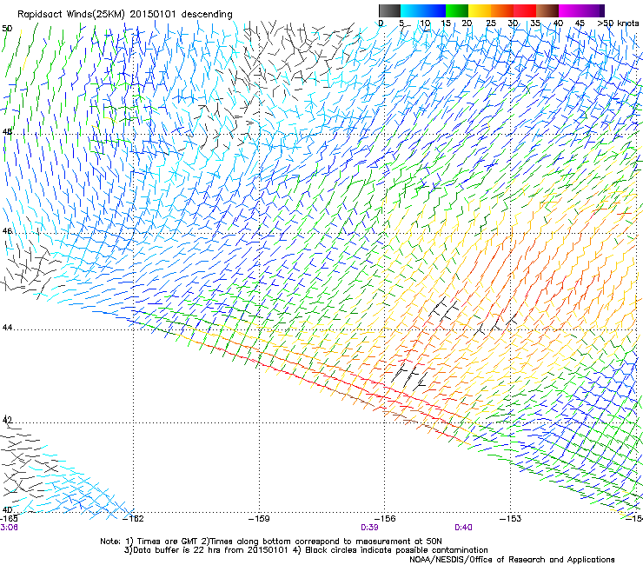
Task: Click the '46' latitude label on left axis
Action: pyautogui.click(x=7, y=231)
